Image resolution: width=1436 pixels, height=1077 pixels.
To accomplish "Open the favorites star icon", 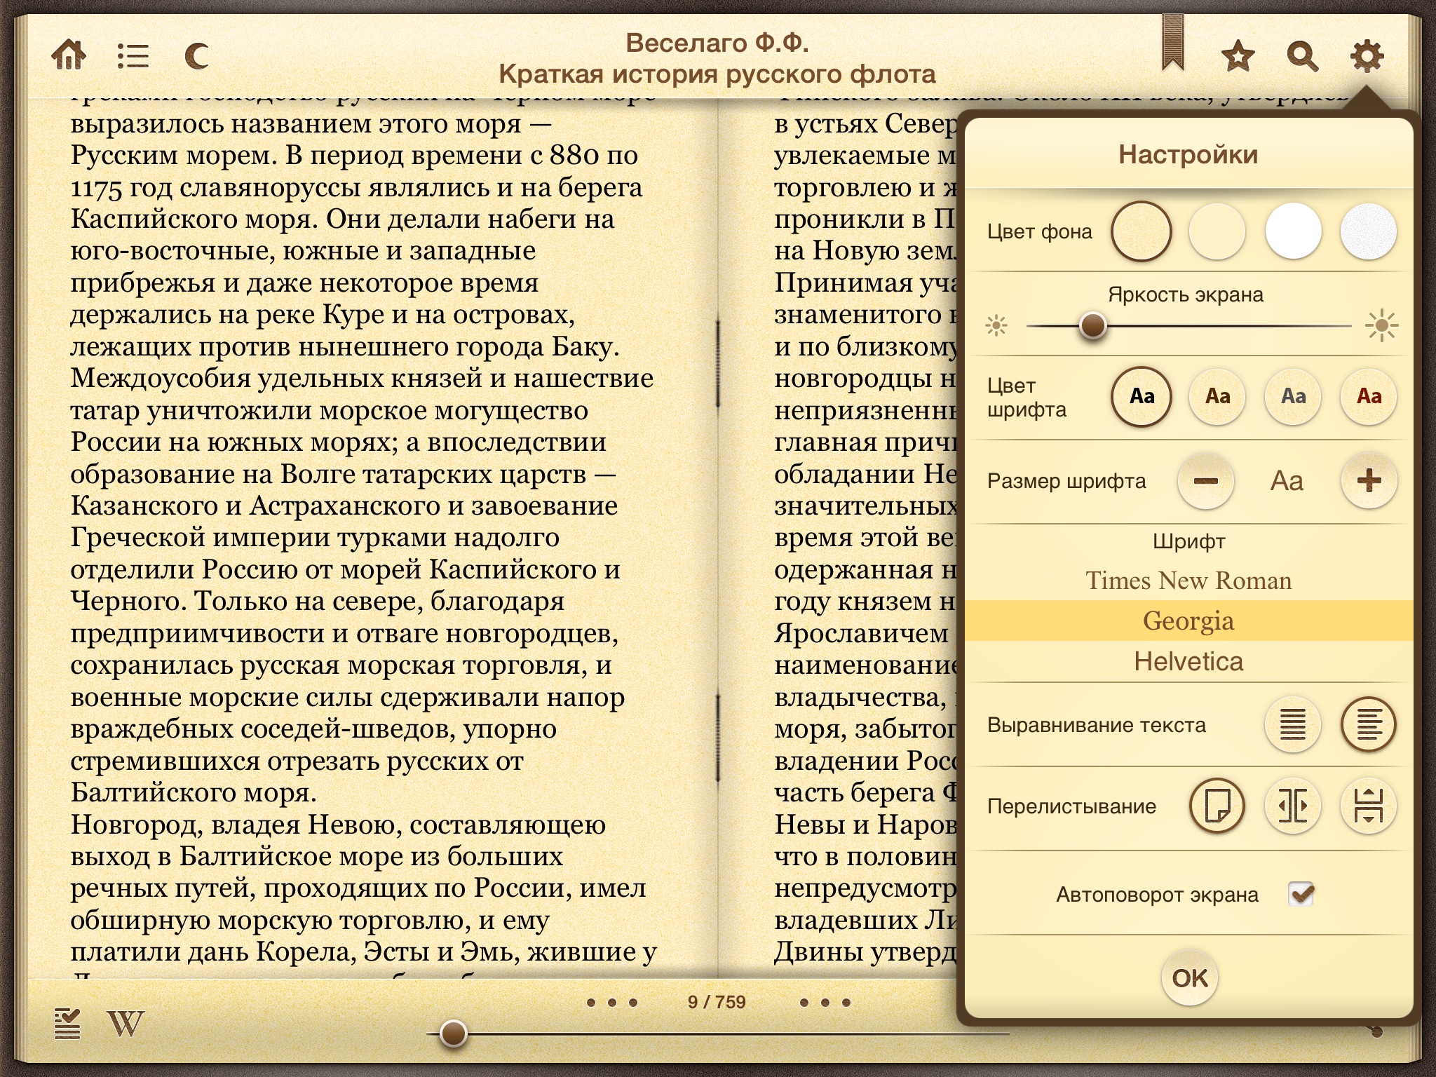I will point(1238,55).
